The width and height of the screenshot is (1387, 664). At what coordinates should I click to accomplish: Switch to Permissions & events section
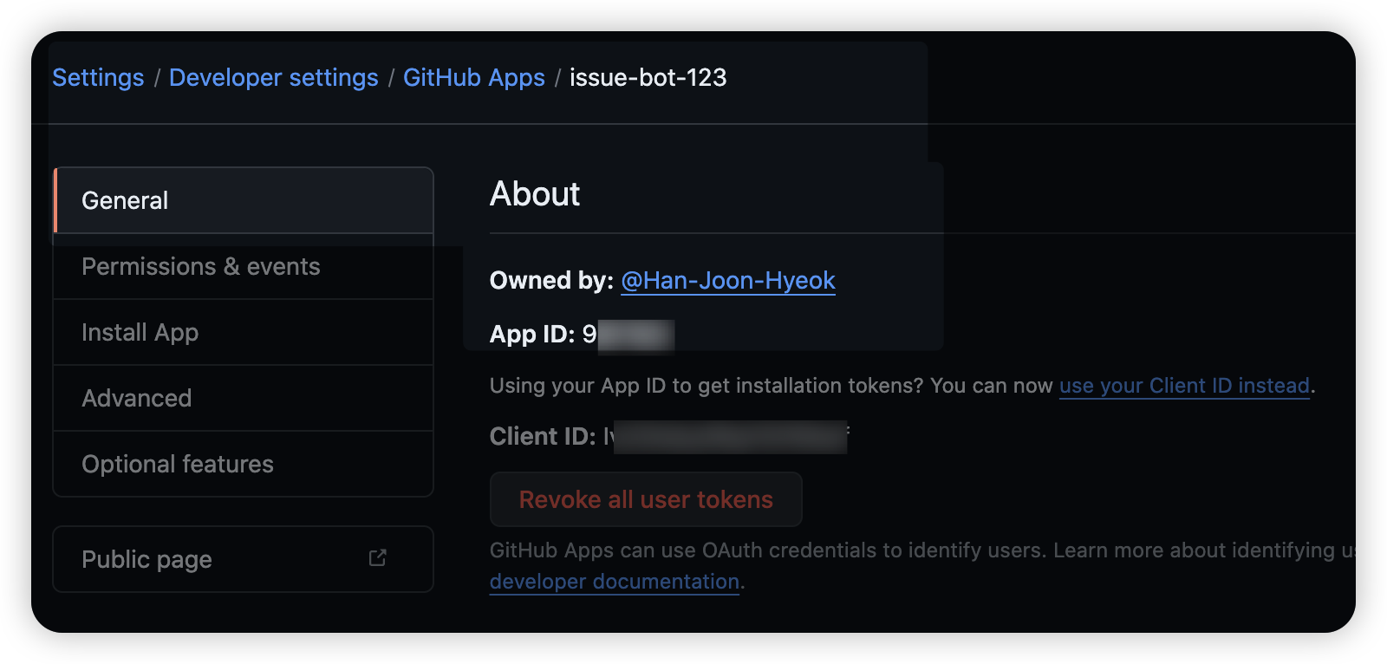click(243, 267)
